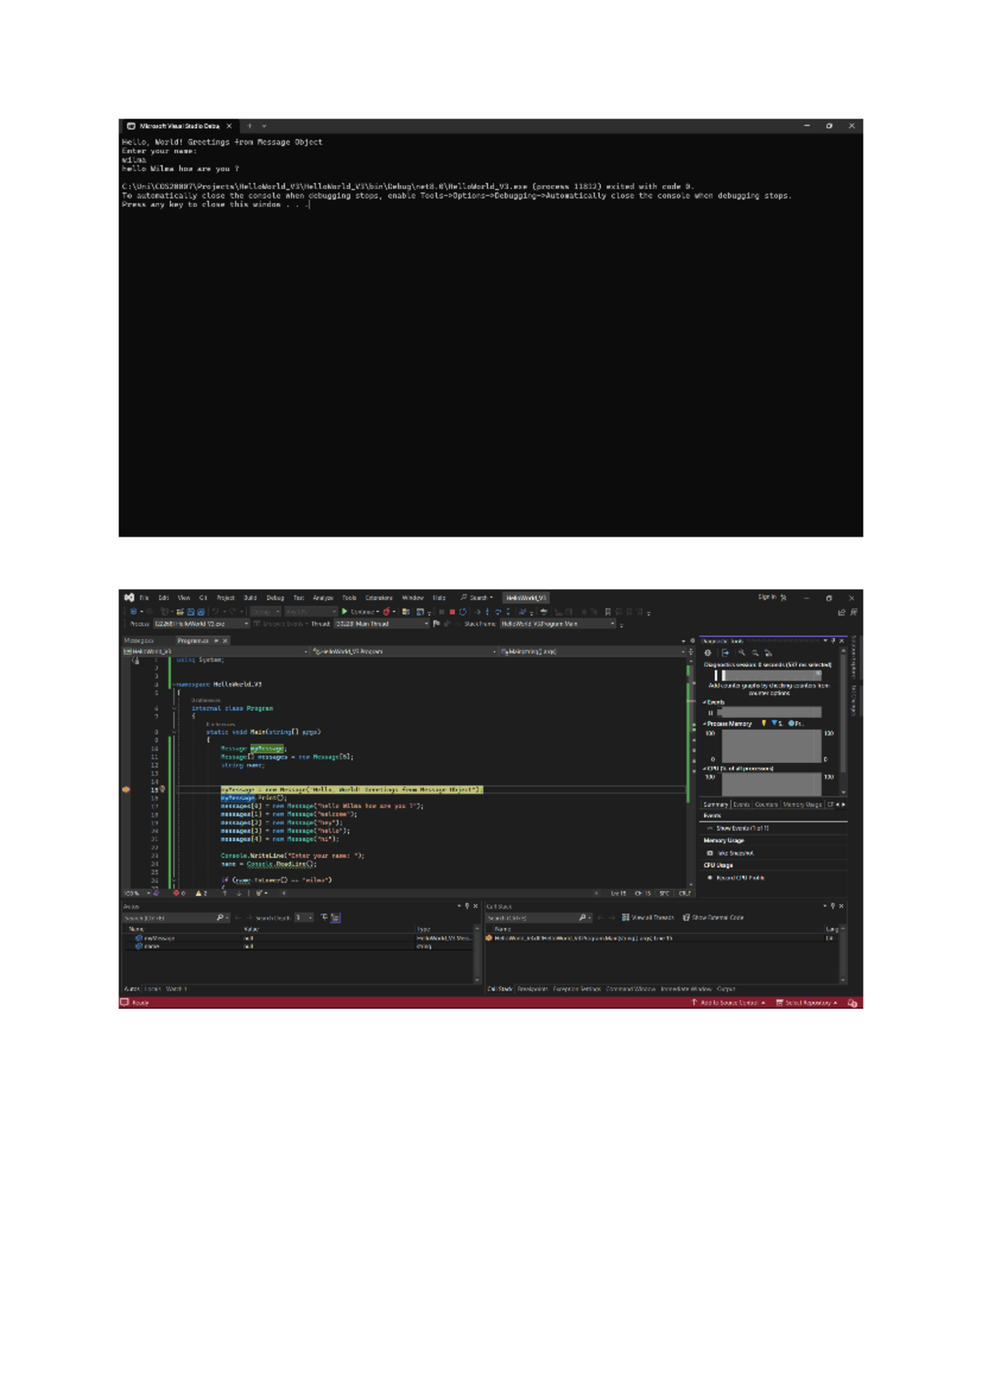Screen dimensions: 982x1389
Task: Click Show Events link
Action: pos(743,828)
